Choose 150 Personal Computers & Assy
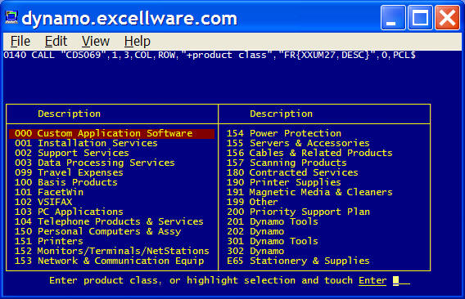465x299 pixels. 97,231
